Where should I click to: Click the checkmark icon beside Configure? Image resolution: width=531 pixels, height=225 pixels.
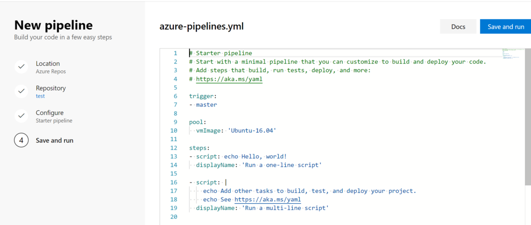click(x=21, y=116)
